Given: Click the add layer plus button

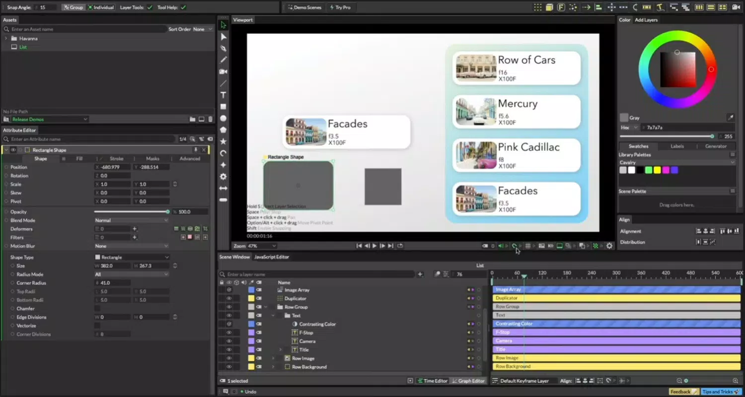Looking at the screenshot, I should click(420, 274).
